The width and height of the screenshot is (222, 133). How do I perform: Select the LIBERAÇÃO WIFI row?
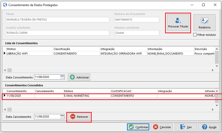coord(109,54)
